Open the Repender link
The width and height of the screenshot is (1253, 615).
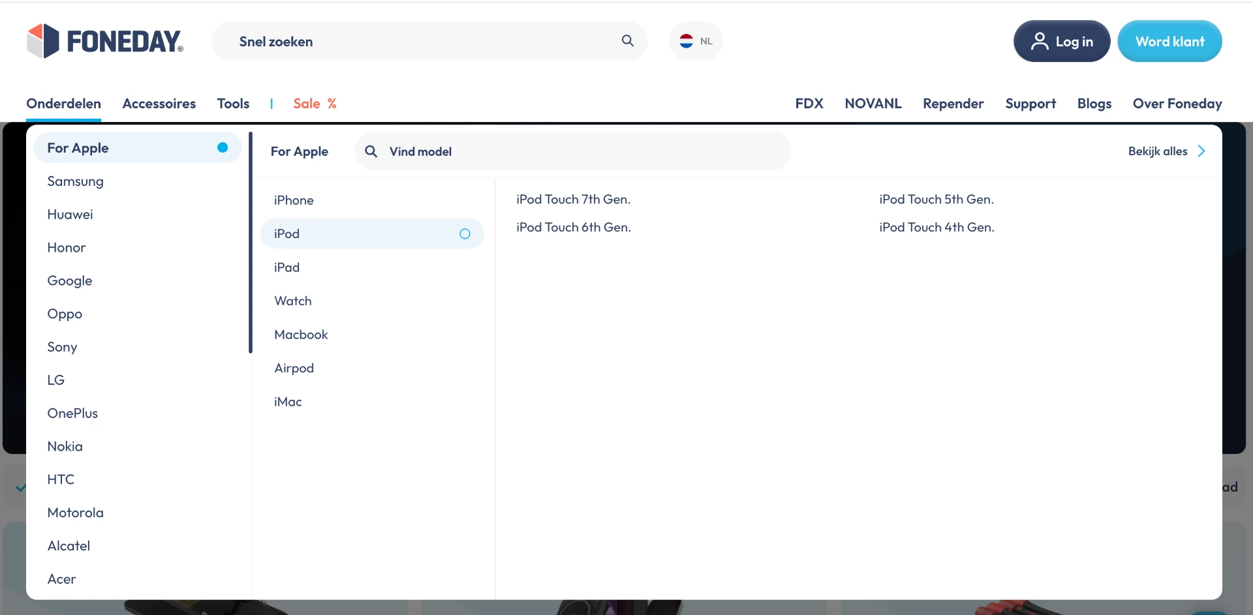point(953,104)
